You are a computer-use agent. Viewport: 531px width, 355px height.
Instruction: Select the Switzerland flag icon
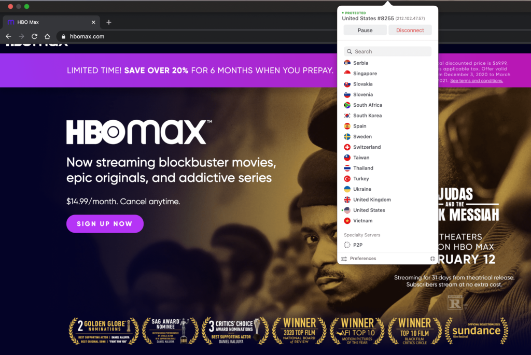point(347,147)
